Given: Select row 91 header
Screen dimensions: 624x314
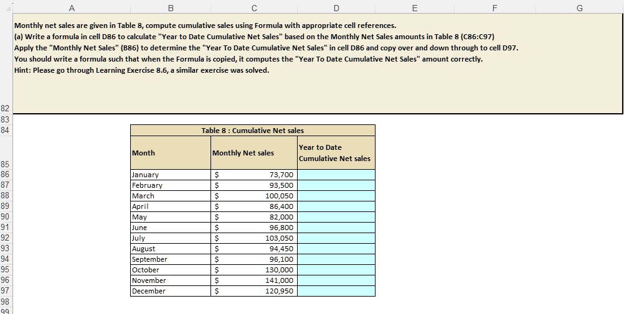Looking at the screenshot, I should point(6,228).
